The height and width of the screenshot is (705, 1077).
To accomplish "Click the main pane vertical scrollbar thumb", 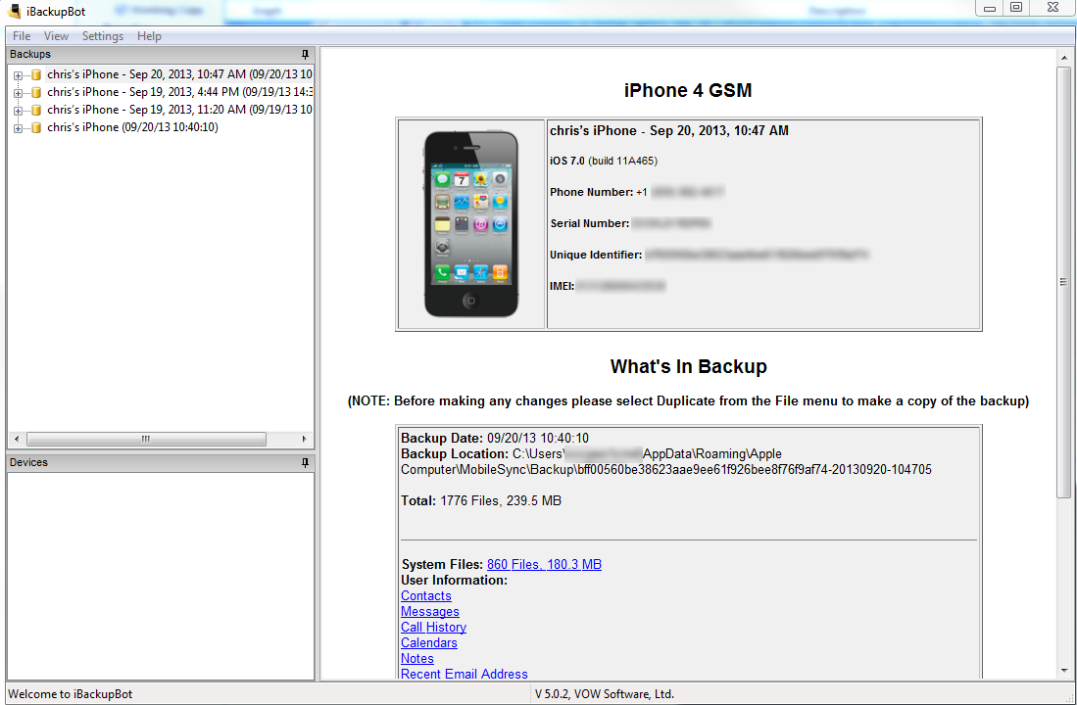I will click(x=1064, y=282).
